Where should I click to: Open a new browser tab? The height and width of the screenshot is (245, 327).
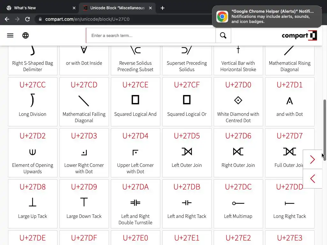[163, 8]
